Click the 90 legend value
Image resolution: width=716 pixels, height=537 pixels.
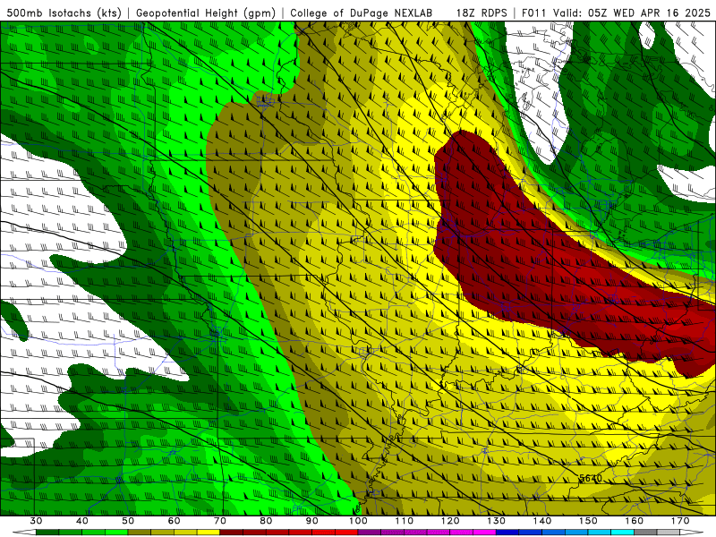pos(311,521)
